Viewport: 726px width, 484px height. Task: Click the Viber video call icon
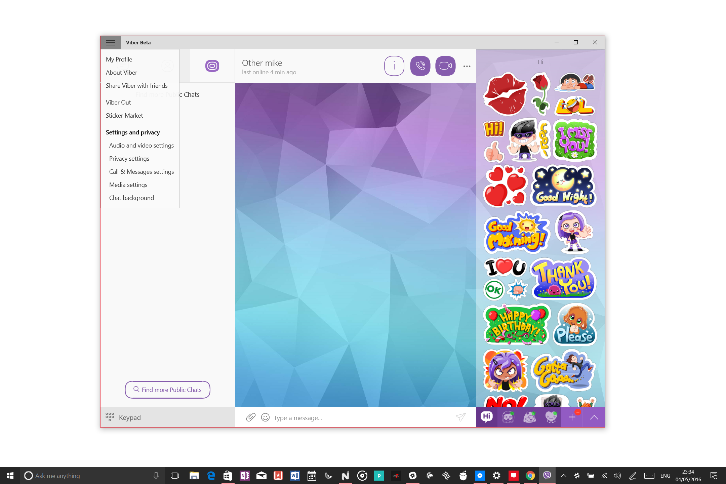(445, 65)
